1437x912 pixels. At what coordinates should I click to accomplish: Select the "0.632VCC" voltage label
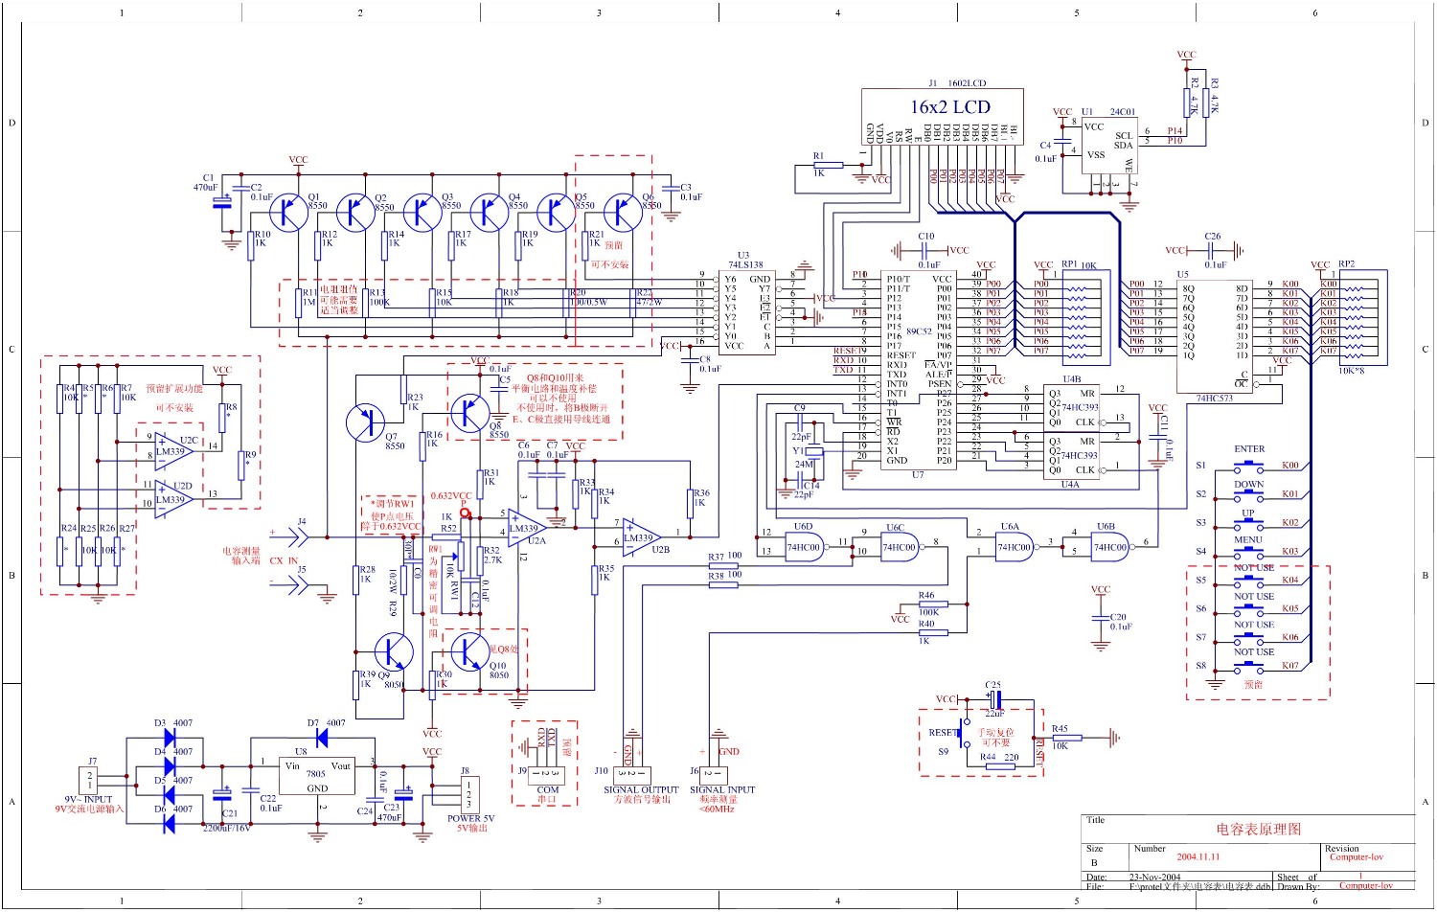coord(450,496)
